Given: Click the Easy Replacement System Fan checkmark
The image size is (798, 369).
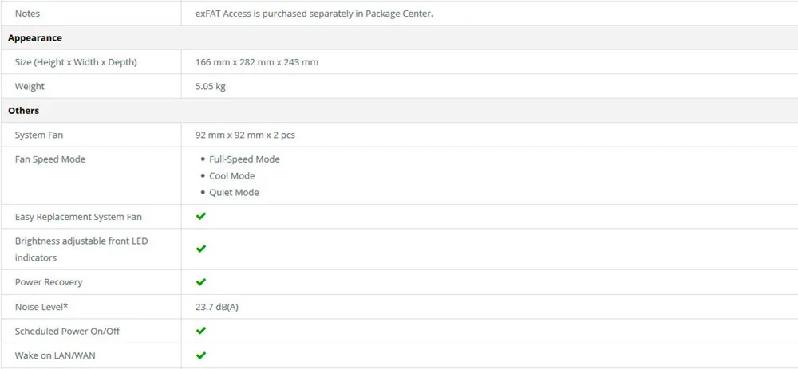Looking at the screenshot, I should point(201,216).
